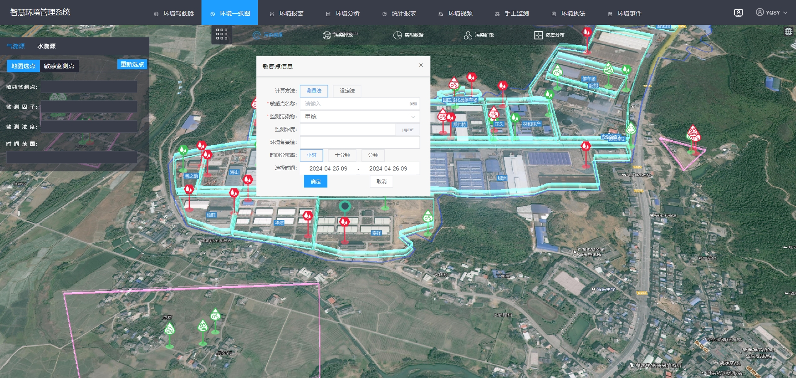Close the 敏感点信息 dialog

(421, 65)
